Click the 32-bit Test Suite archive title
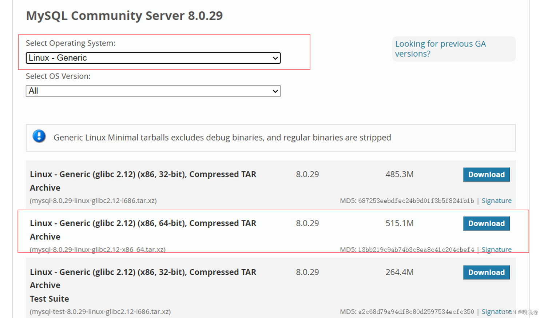 pyautogui.click(x=143, y=285)
